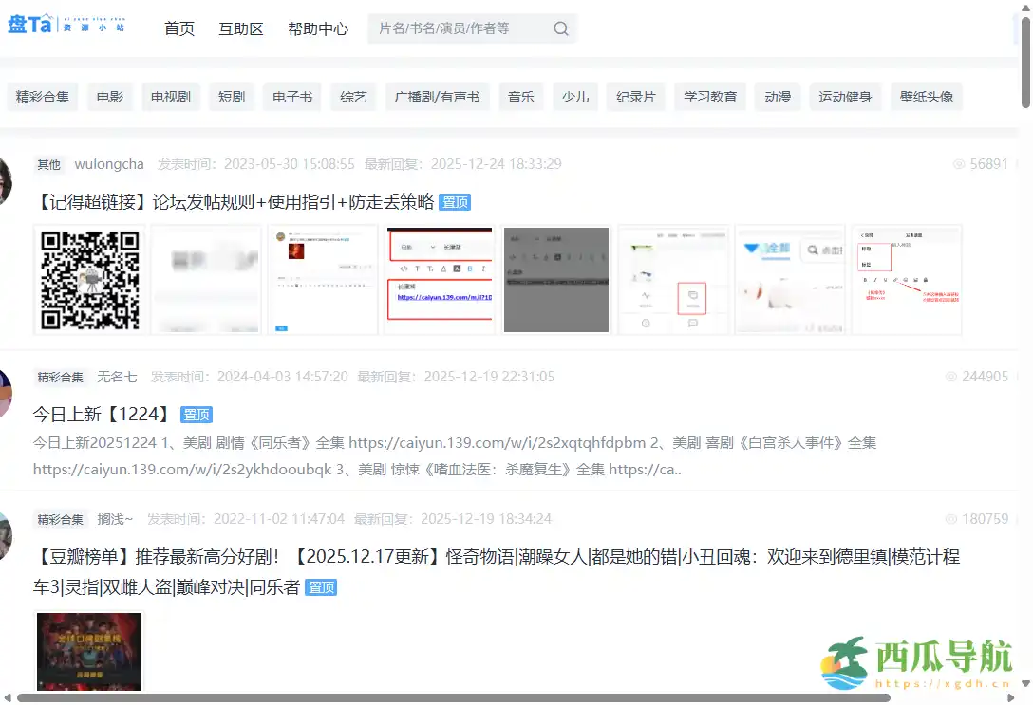Click the search magnifier icon
Viewport: 1033px width, 705px height.
click(x=560, y=28)
